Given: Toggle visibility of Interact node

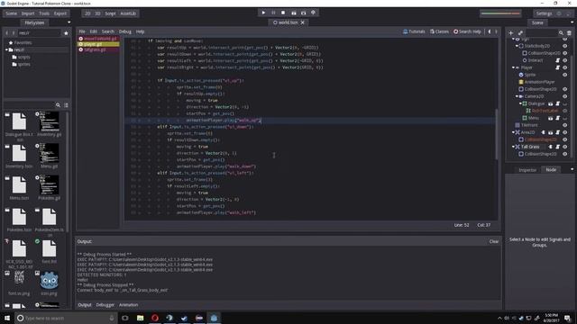Looking at the screenshot, I should click(x=565, y=60).
